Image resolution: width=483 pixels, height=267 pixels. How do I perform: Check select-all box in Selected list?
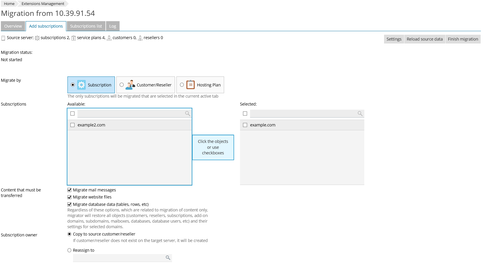245,114
